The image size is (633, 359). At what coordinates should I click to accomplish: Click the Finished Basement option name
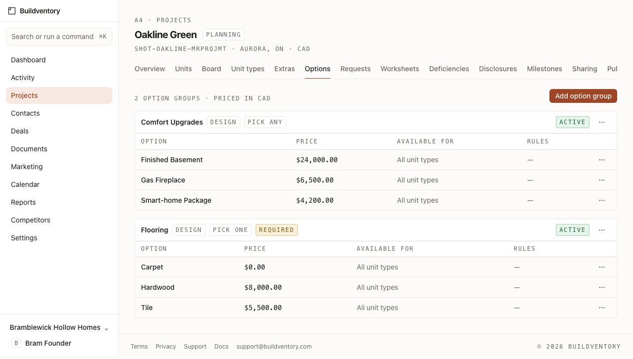click(172, 160)
